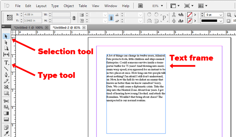Close the Untitled-2 document tab
Screen dimensions: 236x137
click(84, 28)
